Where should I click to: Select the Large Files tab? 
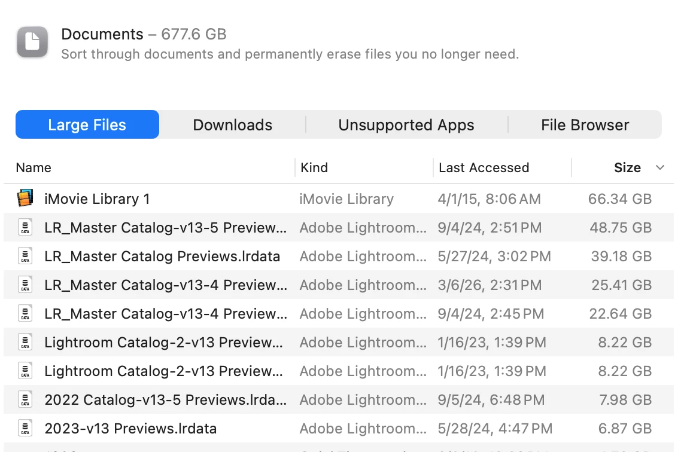(x=87, y=125)
